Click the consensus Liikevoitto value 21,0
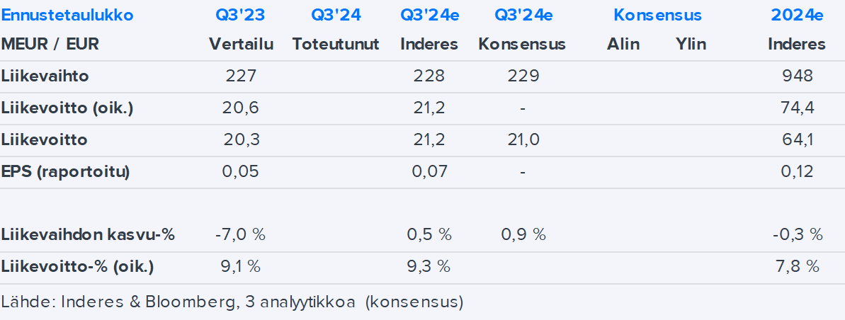The height and width of the screenshot is (320, 845). coord(522,139)
